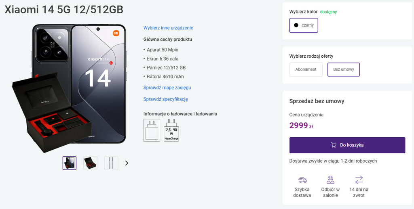Click the store pickup location pin icon
This screenshot has height=209, width=414.
pyautogui.click(x=330, y=180)
